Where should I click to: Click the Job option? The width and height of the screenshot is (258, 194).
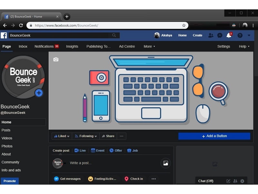click(x=133, y=150)
